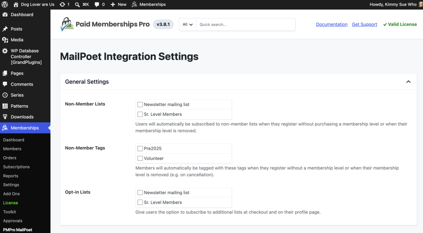Viewport: 423px width, 233px height.
Task: Open Series in the sidebar menu
Action: pyautogui.click(x=17, y=95)
